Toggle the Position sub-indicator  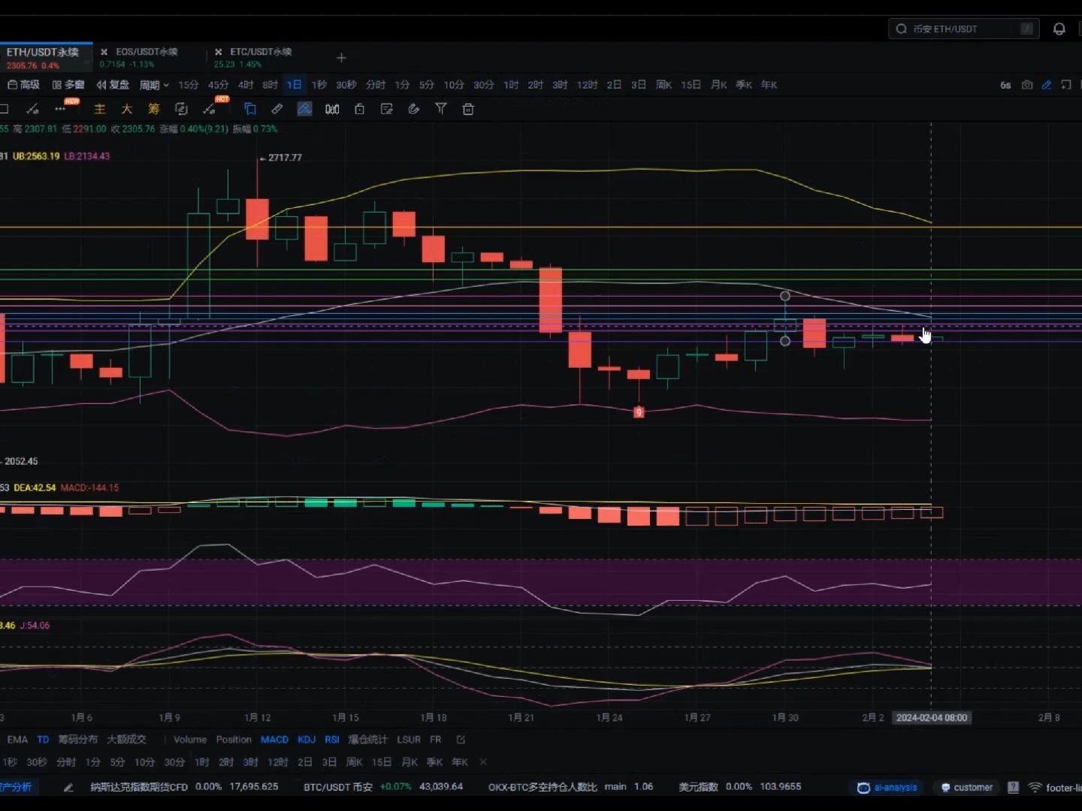pos(234,740)
